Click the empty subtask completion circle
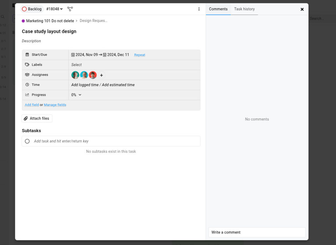Viewport: 336px width, 245px height. (27, 141)
